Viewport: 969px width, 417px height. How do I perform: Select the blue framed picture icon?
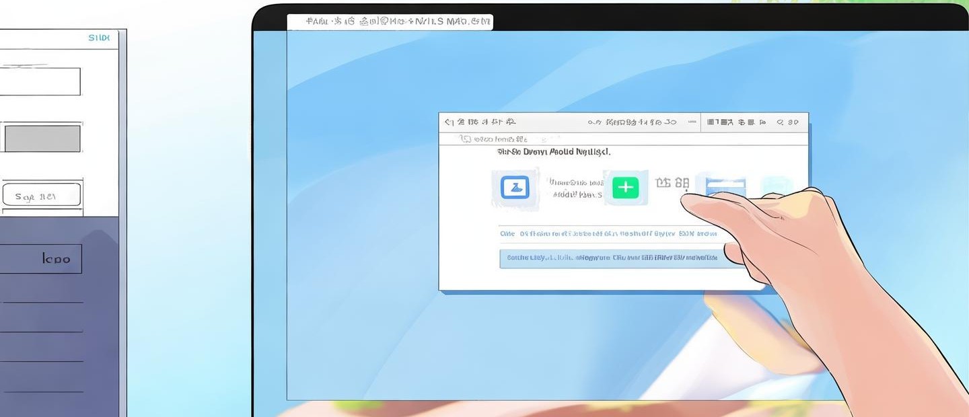point(515,187)
